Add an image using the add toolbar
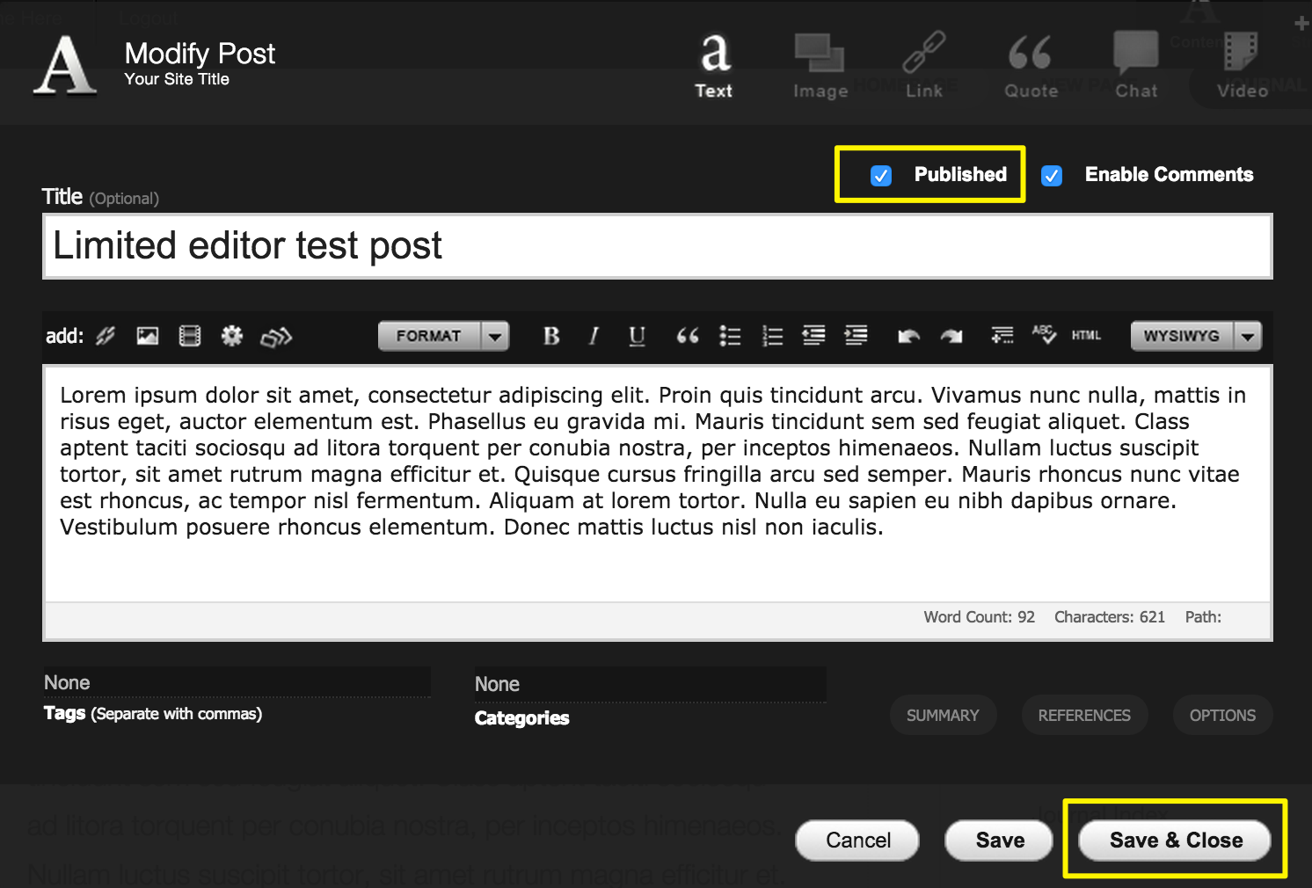The width and height of the screenshot is (1312, 888). [x=148, y=336]
